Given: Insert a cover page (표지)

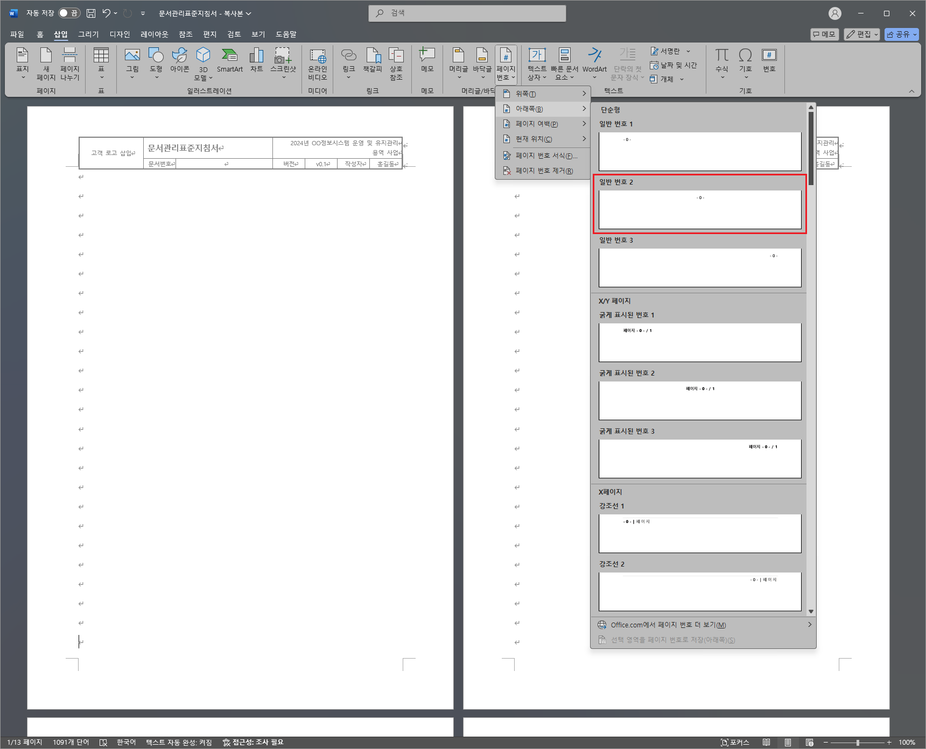Looking at the screenshot, I should 23,63.
